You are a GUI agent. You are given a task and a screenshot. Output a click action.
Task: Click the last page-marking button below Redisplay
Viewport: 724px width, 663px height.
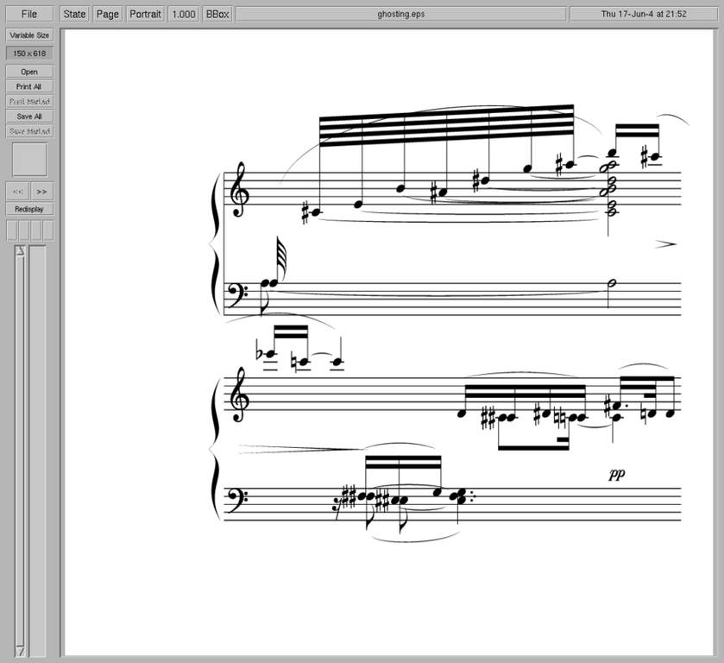tap(47, 230)
